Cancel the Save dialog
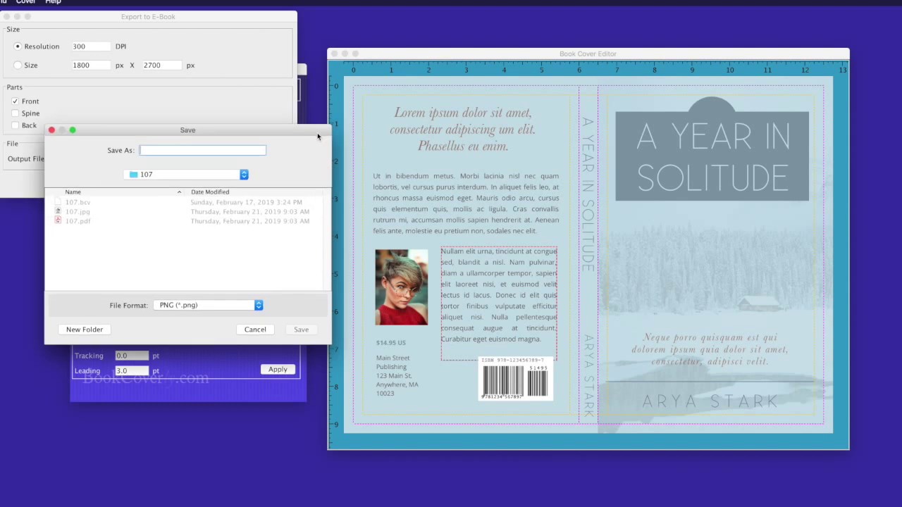This screenshot has height=507, width=902. click(255, 330)
